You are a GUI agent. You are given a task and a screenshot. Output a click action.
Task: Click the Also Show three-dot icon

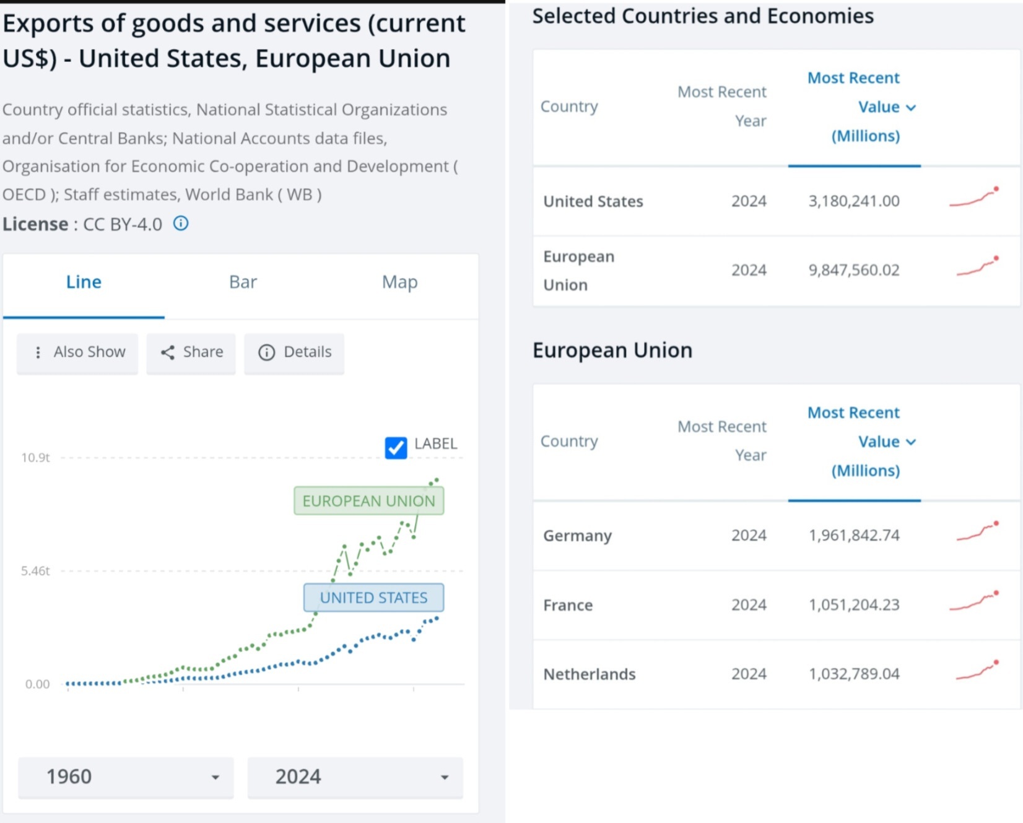[x=38, y=352]
